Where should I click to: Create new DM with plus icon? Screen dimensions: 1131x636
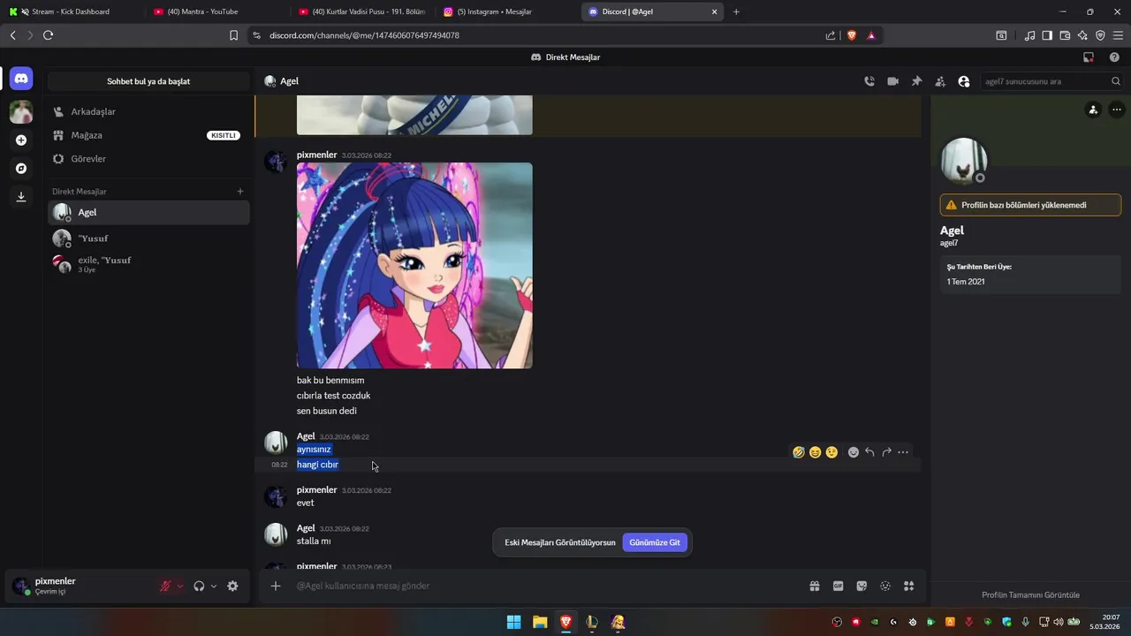(x=240, y=192)
